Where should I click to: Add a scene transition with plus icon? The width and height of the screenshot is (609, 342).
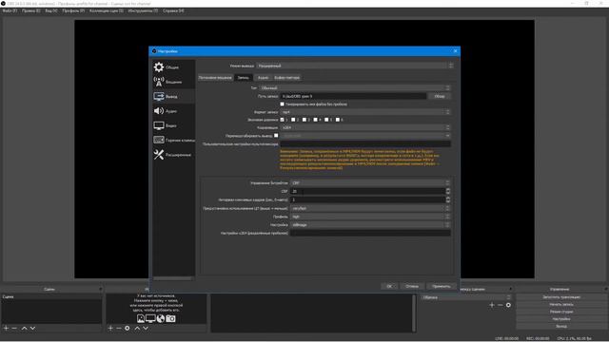click(x=492, y=305)
